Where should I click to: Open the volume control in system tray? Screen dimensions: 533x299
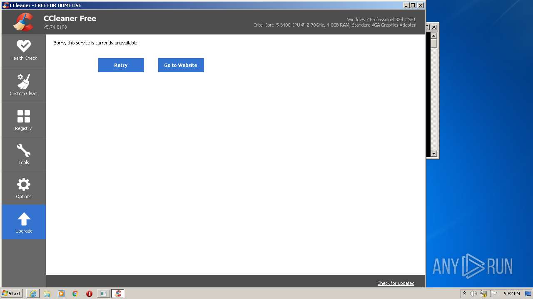click(x=473, y=294)
